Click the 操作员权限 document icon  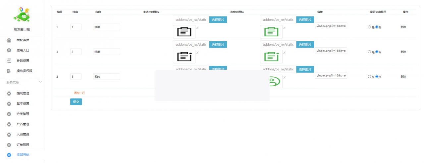(9, 71)
